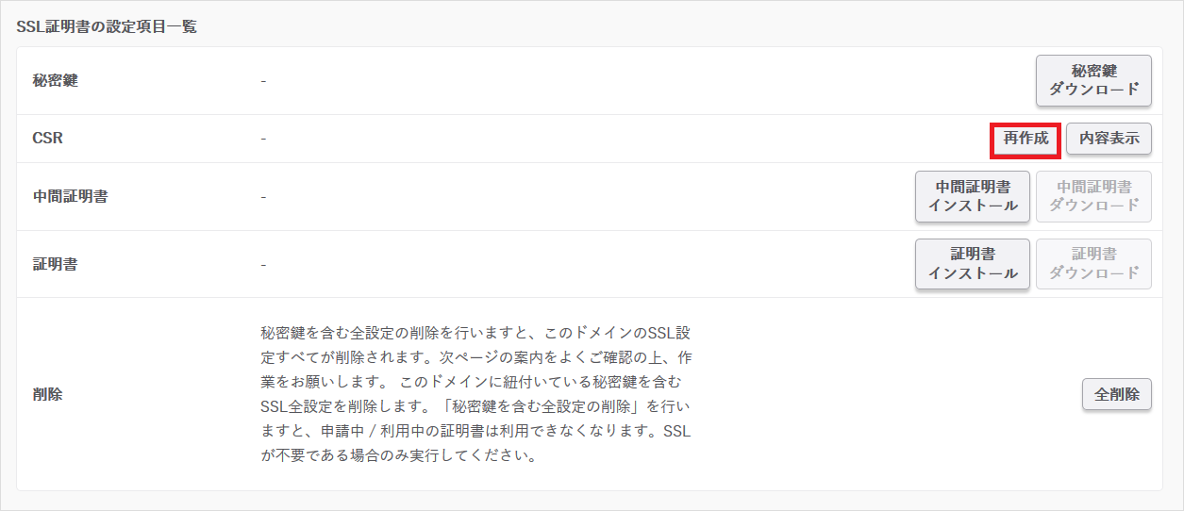The image size is (1184, 511).
Task: Click the SSL証明書の設定項目一覧 heading
Action: 107,26
